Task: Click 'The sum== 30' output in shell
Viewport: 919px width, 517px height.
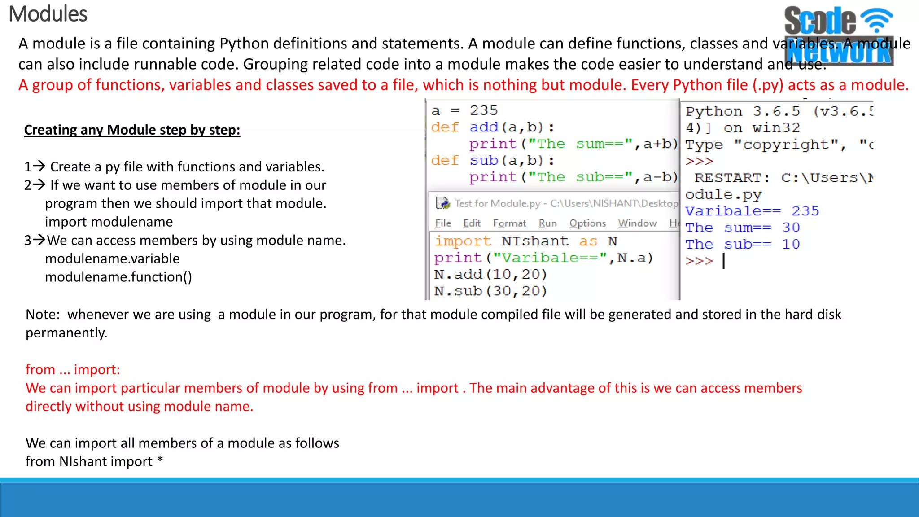Action: [743, 228]
